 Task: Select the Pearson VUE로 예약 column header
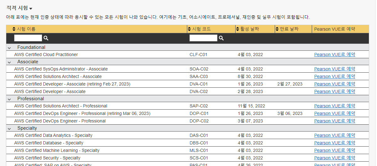(x=335, y=29)
